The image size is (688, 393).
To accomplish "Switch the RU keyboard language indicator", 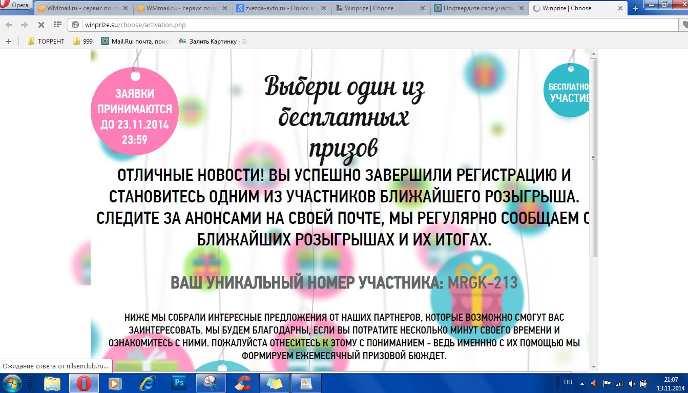I will pos(568,382).
